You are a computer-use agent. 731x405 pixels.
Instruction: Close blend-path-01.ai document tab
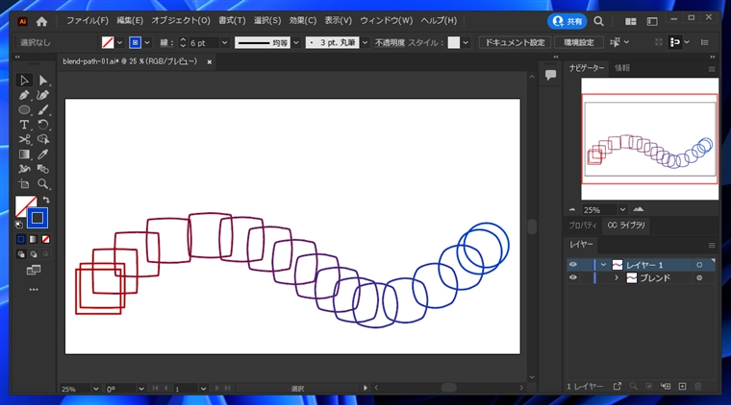pyautogui.click(x=210, y=61)
